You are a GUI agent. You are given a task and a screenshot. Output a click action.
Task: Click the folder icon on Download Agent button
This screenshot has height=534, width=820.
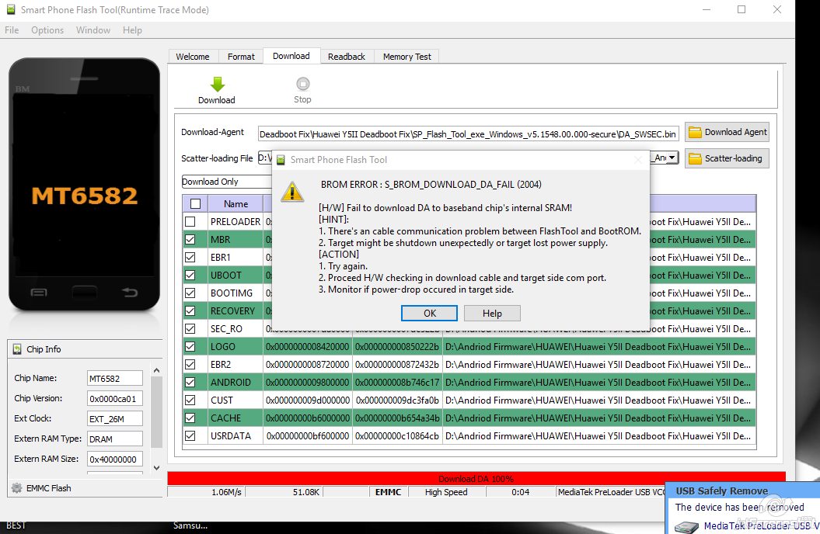click(x=695, y=132)
